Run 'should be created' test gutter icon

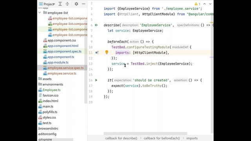(96, 80)
